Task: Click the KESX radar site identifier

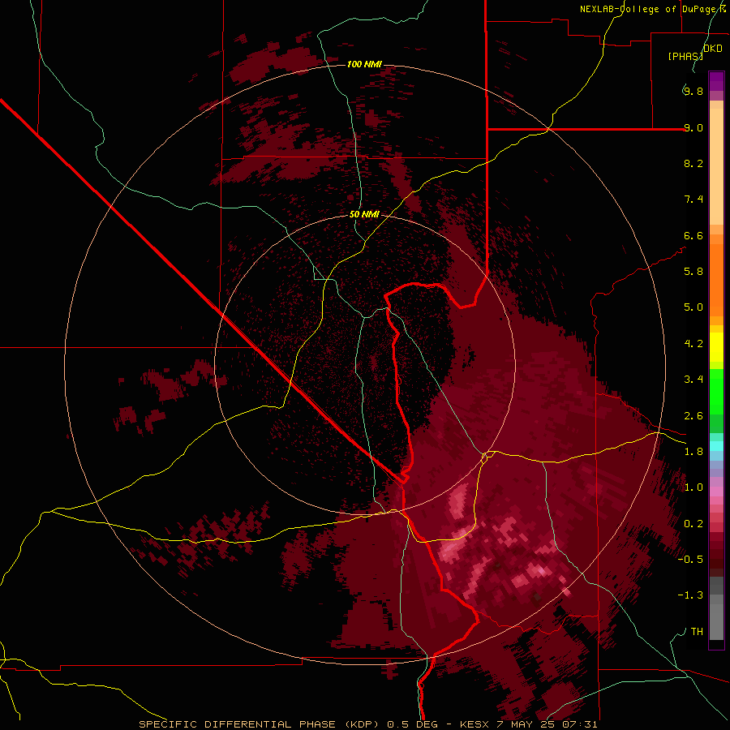Action: pyautogui.click(x=474, y=724)
